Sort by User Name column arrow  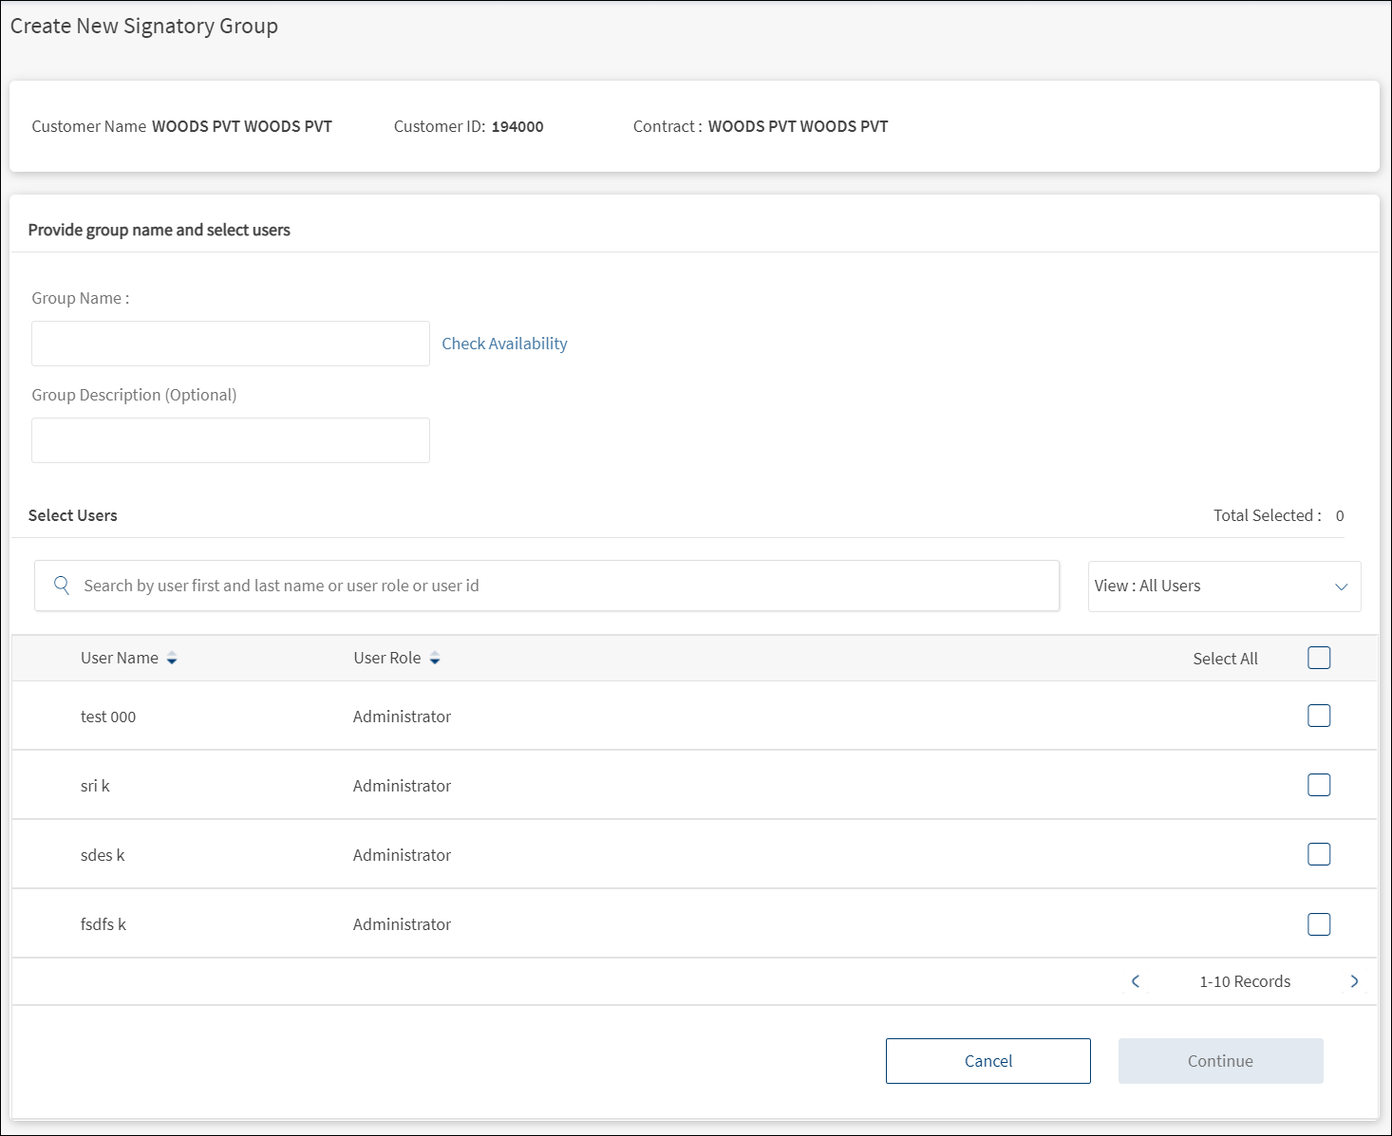click(x=172, y=659)
